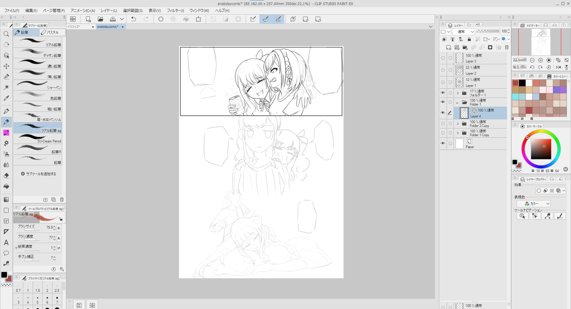The image size is (571, 309).
Task: Expand 紙質濃度 settings plus
Action: (x=16, y=248)
